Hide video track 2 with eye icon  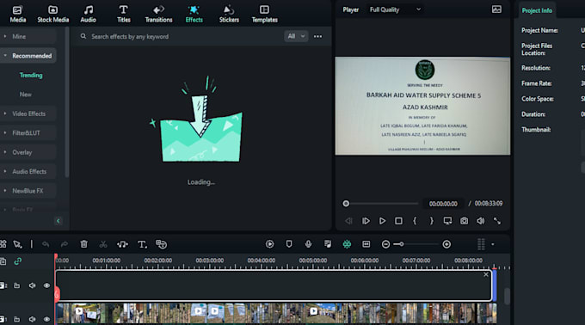(x=46, y=285)
